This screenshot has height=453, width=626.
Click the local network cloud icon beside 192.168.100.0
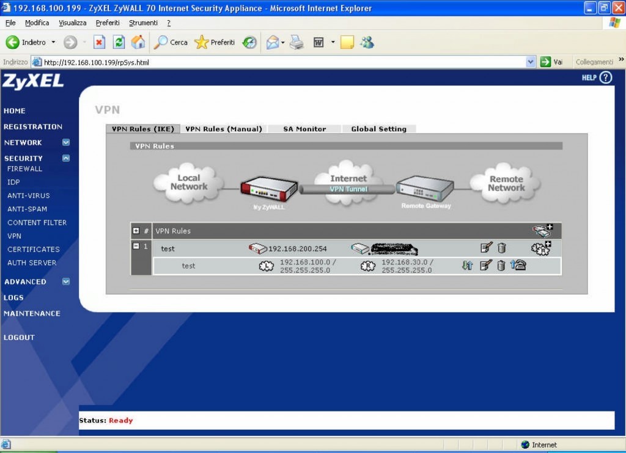click(x=267, y=266)
